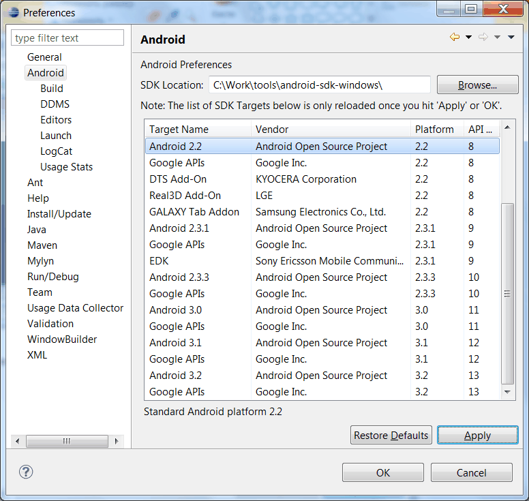
Task: Select the Real3D Add-On target row
Action: (x=322, y=196)
